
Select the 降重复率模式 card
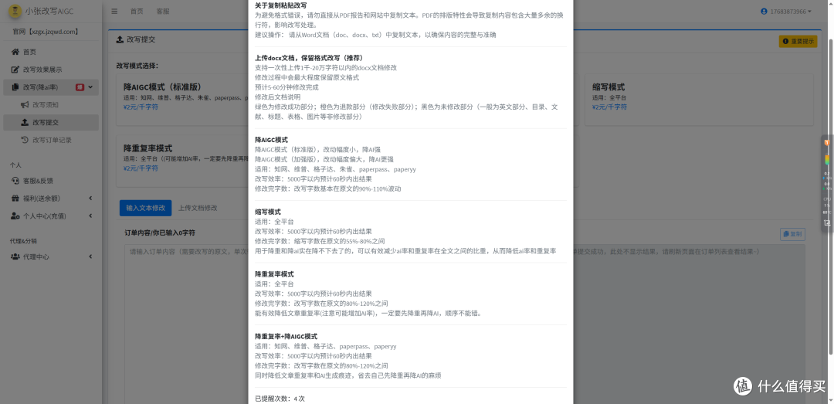click(x=181, y=161)
